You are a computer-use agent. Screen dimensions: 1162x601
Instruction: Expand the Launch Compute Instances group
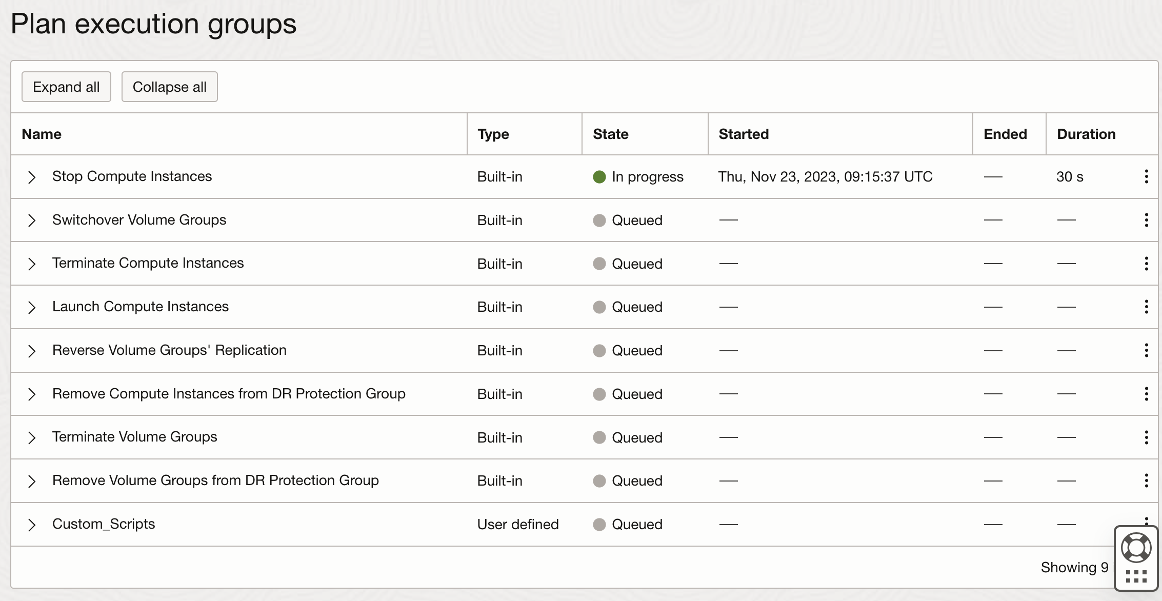click(x=32, y=307)
